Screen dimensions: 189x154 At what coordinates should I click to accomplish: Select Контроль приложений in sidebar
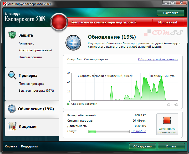35,50
